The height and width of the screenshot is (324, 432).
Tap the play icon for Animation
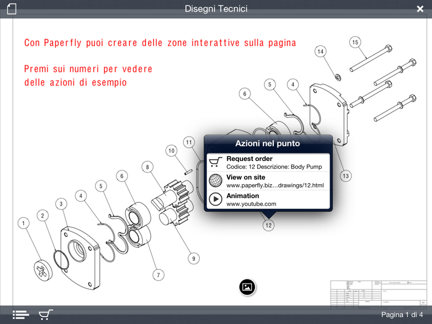click(215, 199)
